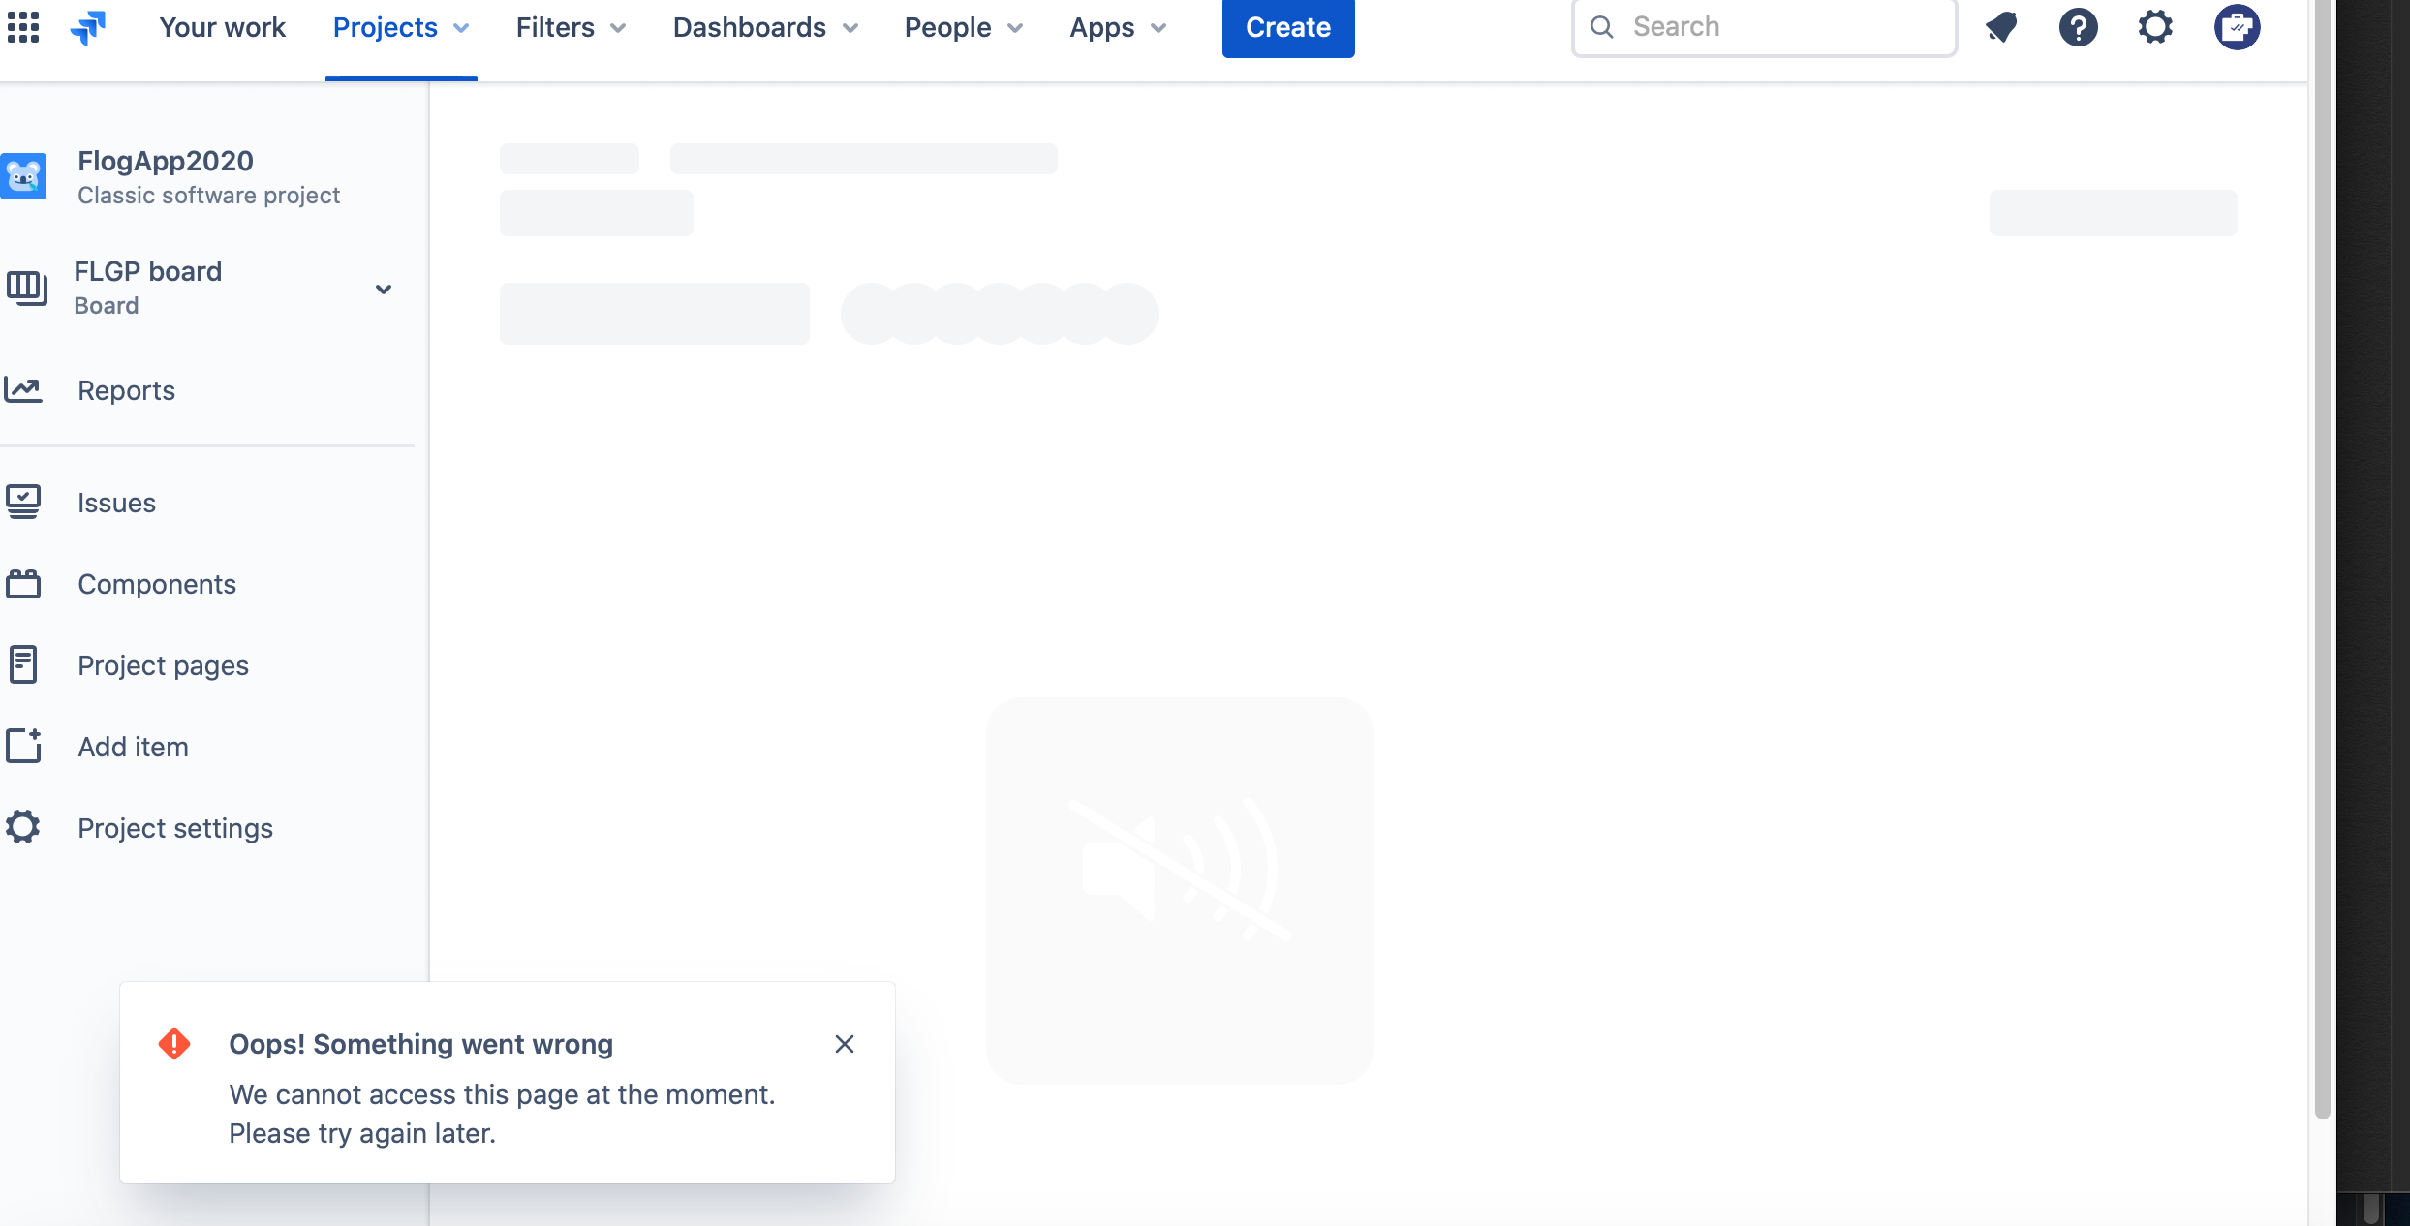Open the Apps dropdown menu

coord(1118,28)
